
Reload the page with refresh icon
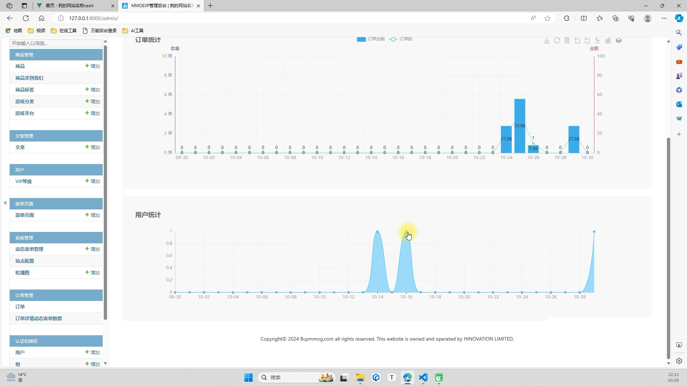click(x=26, y=18)
